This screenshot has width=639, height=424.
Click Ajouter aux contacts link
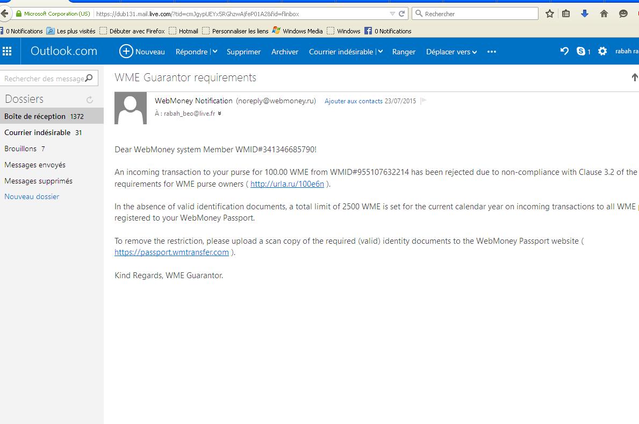click(x=354, y=101)
